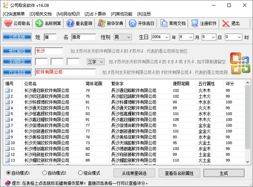Click row 2 list icon
The width and height of the screenshot is (253, 187).
(8, 96)
